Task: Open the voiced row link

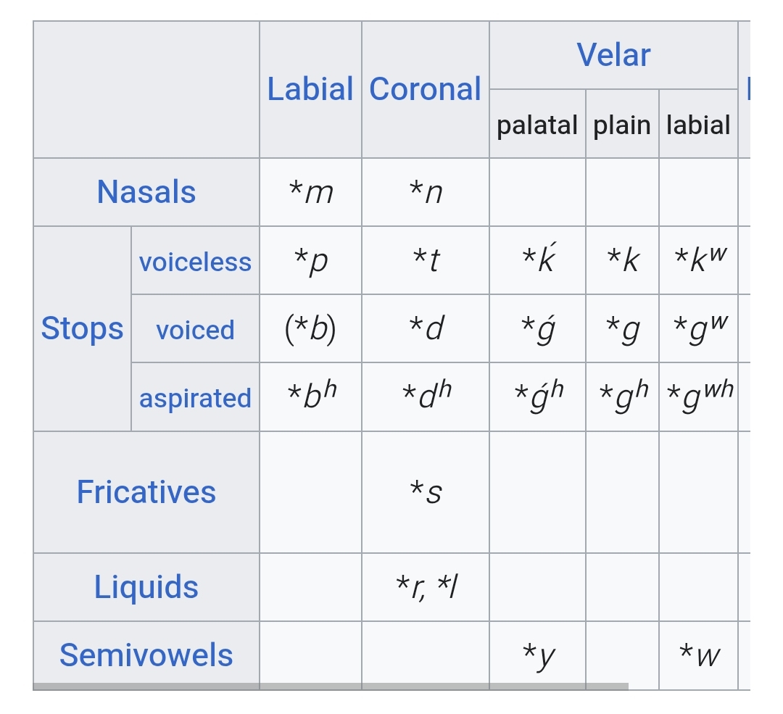Action: (x=195, y=330)
